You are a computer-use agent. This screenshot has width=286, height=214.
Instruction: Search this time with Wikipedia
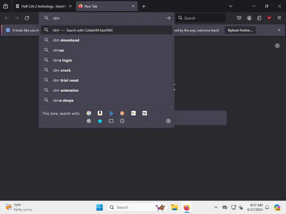coord(145,113)
